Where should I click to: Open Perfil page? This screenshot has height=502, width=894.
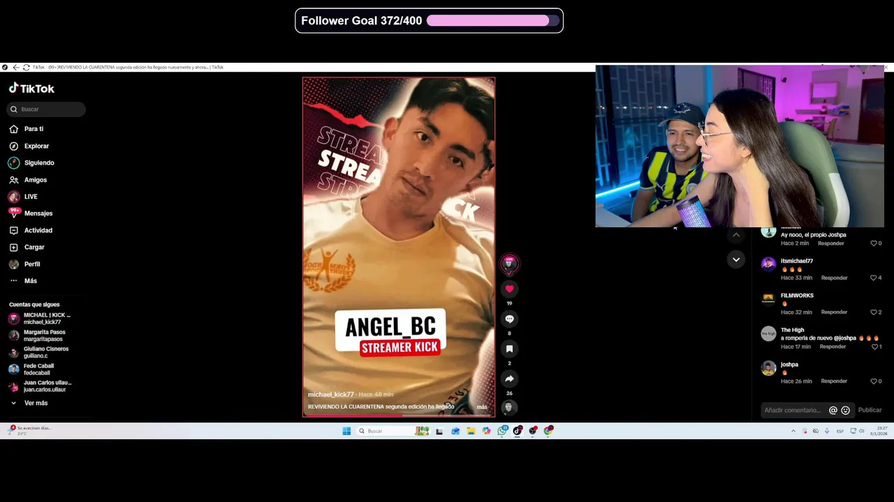pyautogui.click(x=24, y=264)
